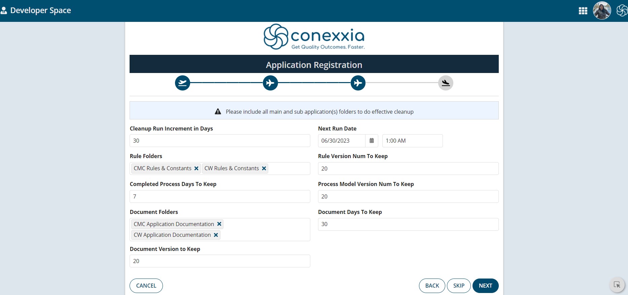Click the SKIP button
The width and height of the screenshot is (628, 295).
tap(459, 286)
